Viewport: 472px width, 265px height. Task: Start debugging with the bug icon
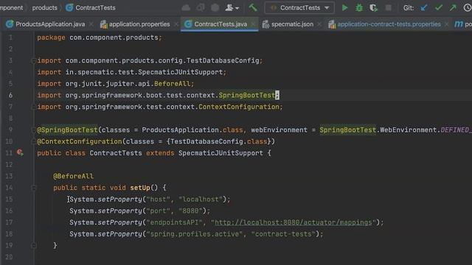(x=359, y=8)
